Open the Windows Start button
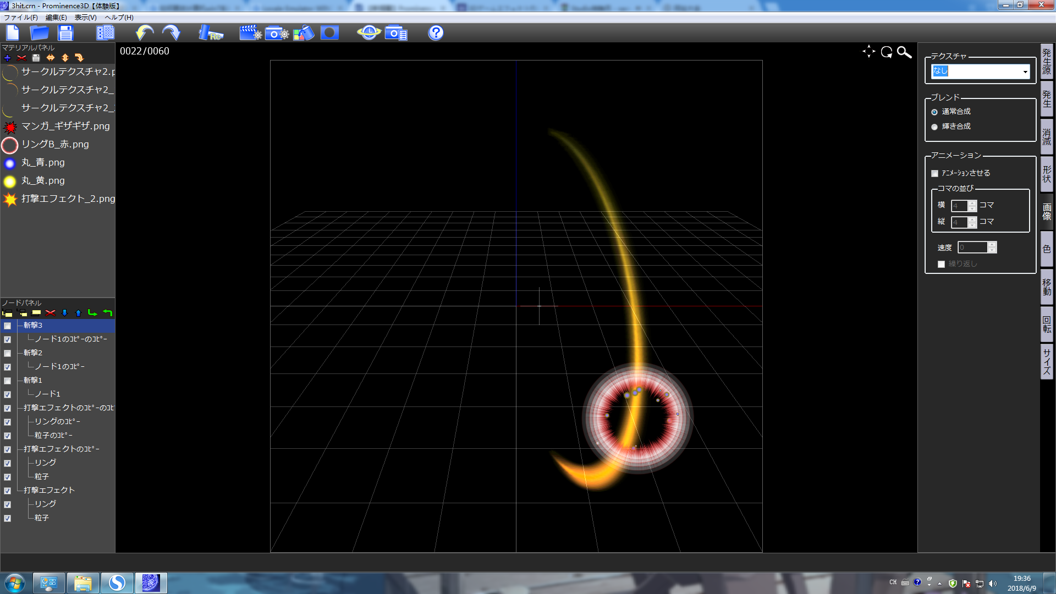 click(x=15, y=583)
